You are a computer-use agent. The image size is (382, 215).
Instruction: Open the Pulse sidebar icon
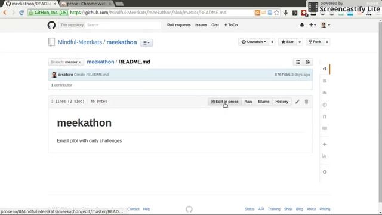point(325,145)
